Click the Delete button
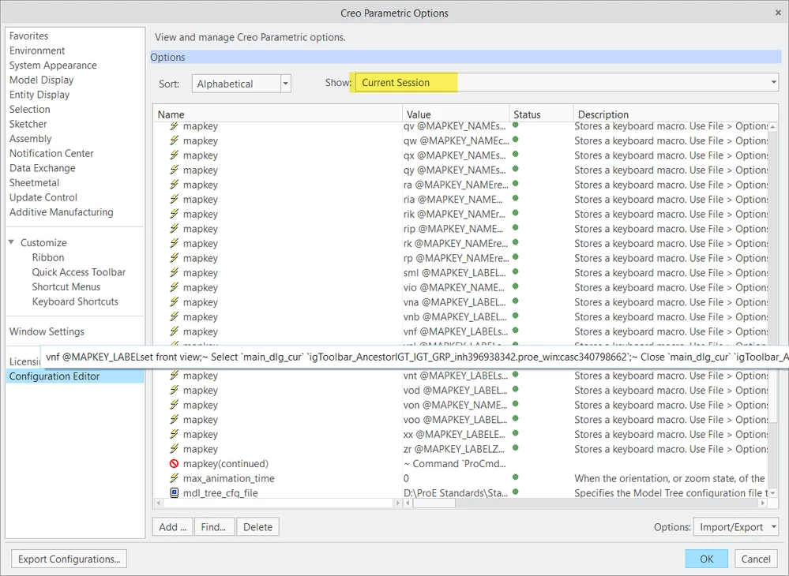The height and width of the screenshot is (576, 789). click(257, 527)
